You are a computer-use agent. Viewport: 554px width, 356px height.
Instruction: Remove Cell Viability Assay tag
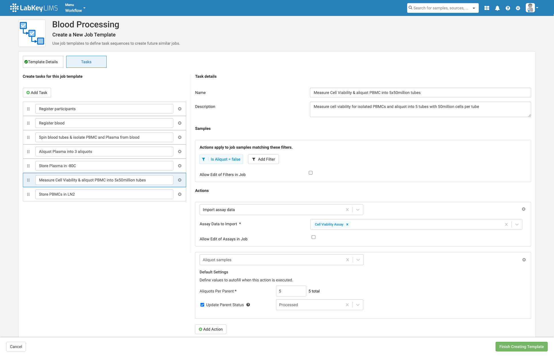point(347,224)
